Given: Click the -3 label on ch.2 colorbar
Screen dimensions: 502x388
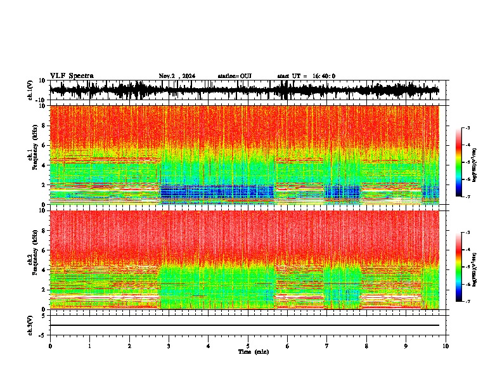Looking at the screenshot, I should coord(467,233).
